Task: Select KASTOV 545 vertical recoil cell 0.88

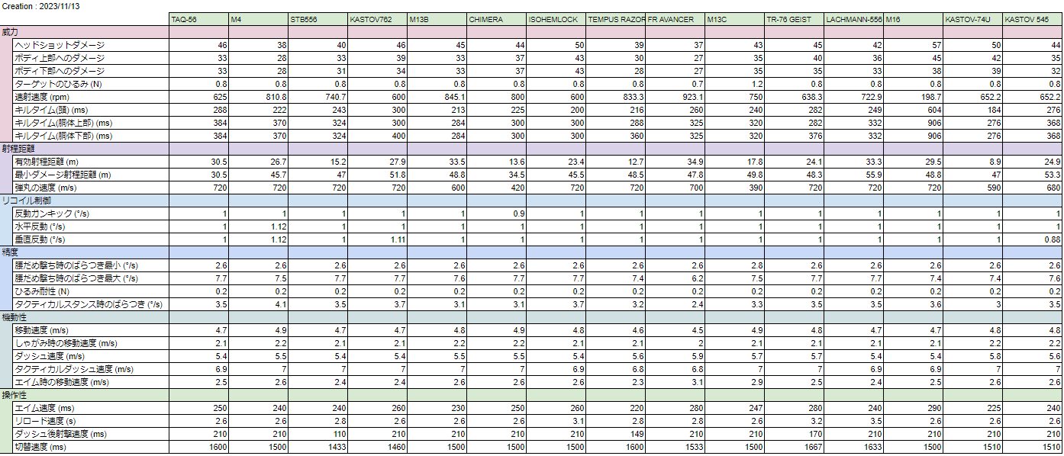Action: coord(1032,239)
